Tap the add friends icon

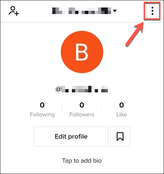click(x=14, y=11)
